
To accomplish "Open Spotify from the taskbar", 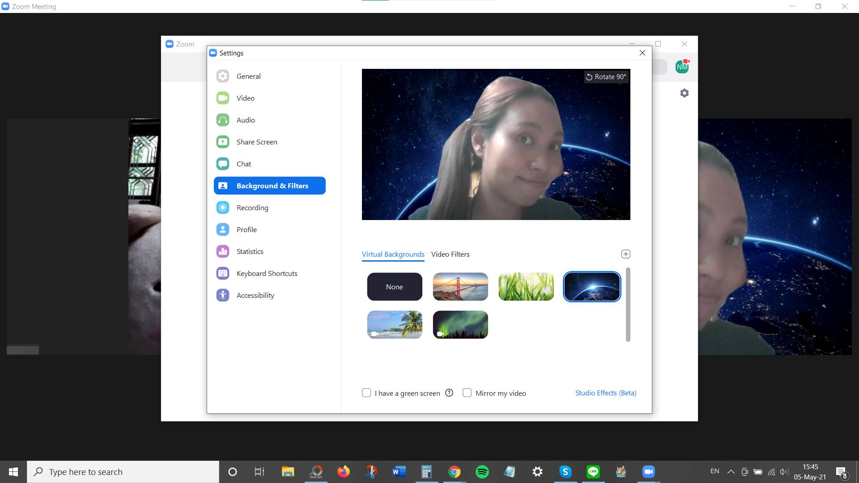I will (x=482, y=472).
